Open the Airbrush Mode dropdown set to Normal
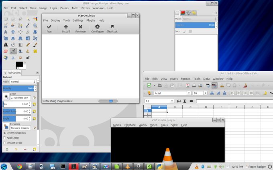 point(22,82)
